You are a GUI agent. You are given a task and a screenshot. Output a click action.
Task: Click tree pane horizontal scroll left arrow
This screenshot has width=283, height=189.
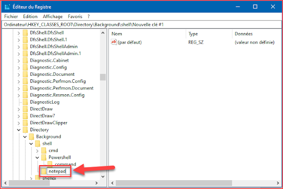[5, 183]
